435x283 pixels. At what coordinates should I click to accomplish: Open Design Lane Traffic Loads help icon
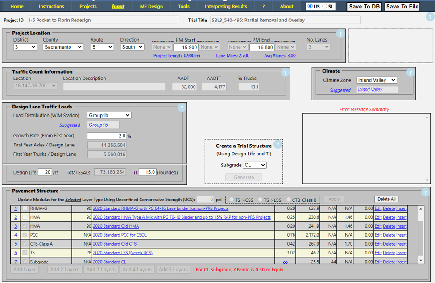[x=181, y=108]
